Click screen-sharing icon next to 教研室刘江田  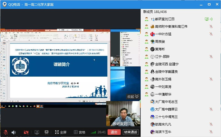coord(207,19)
